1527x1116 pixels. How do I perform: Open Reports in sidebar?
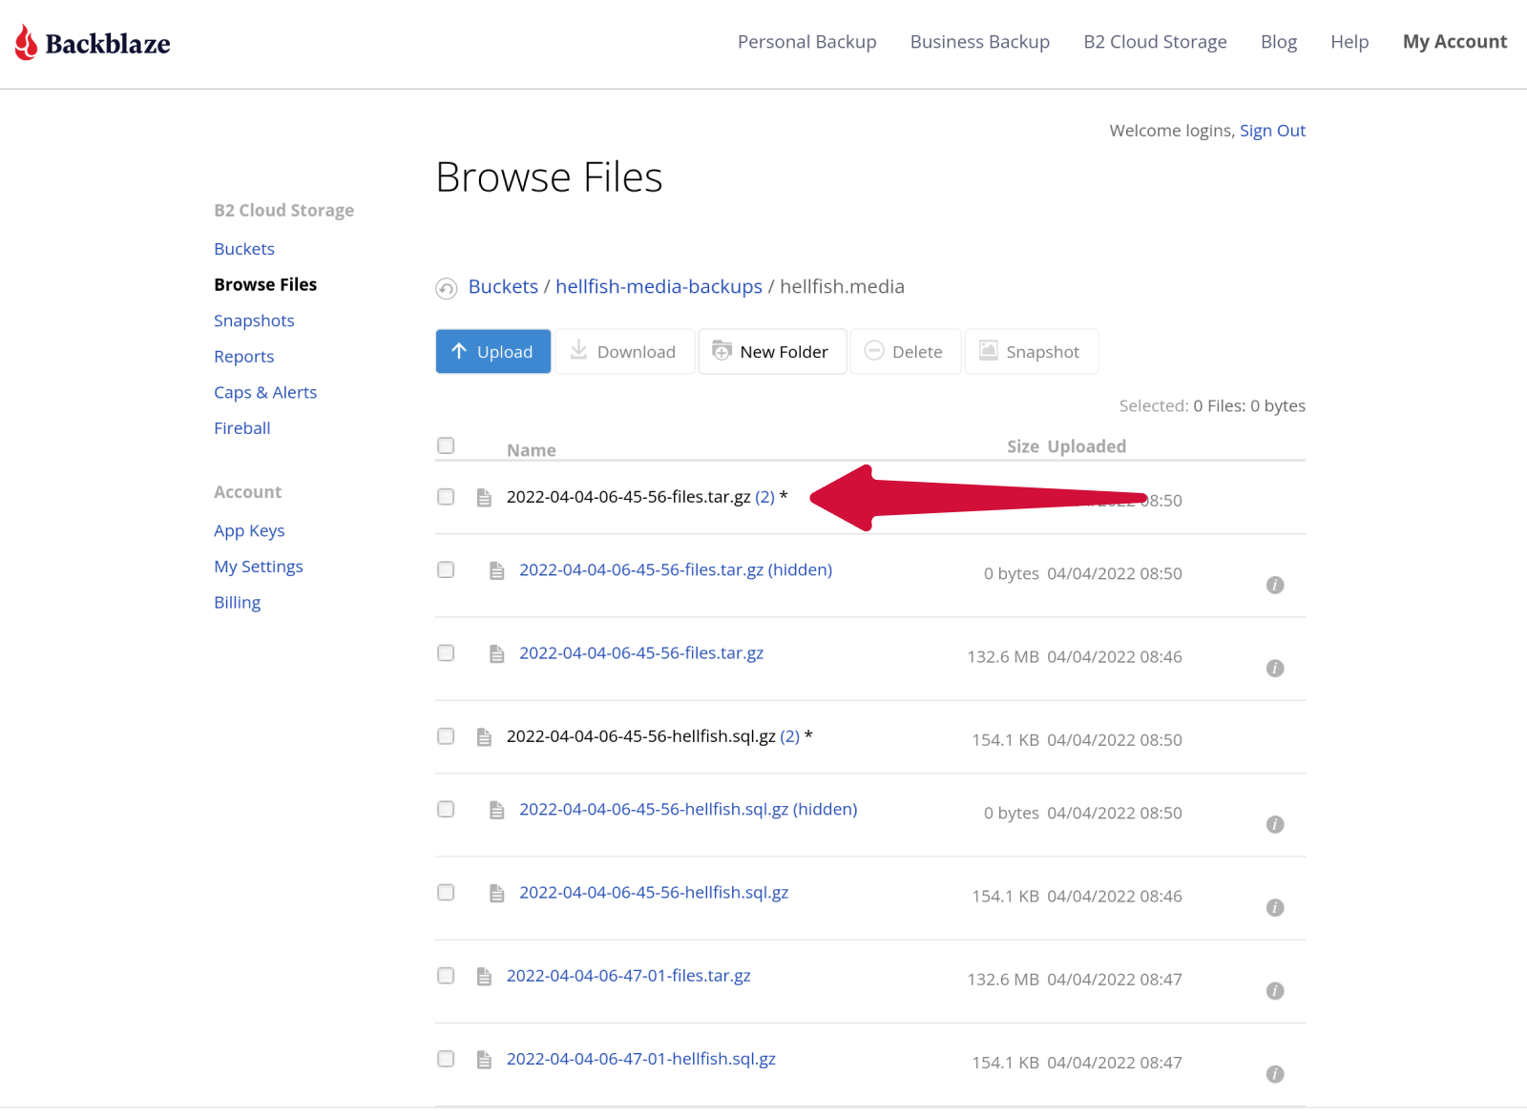pyautogui.click(x=243, y=357)
